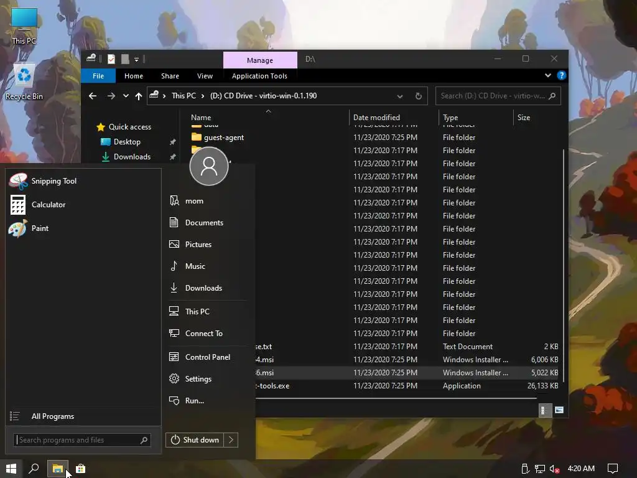Switch to Details view layout button

coord(544,410)
